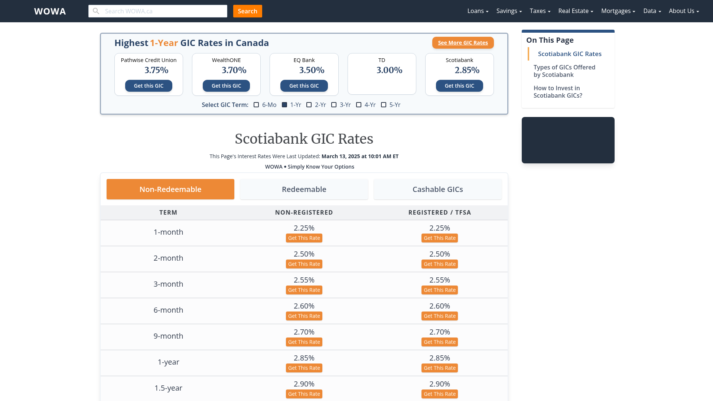The image size is (713, 401).
Task: Go to Scotiabank GIC Rates section
Action: [x=570, y=54]
